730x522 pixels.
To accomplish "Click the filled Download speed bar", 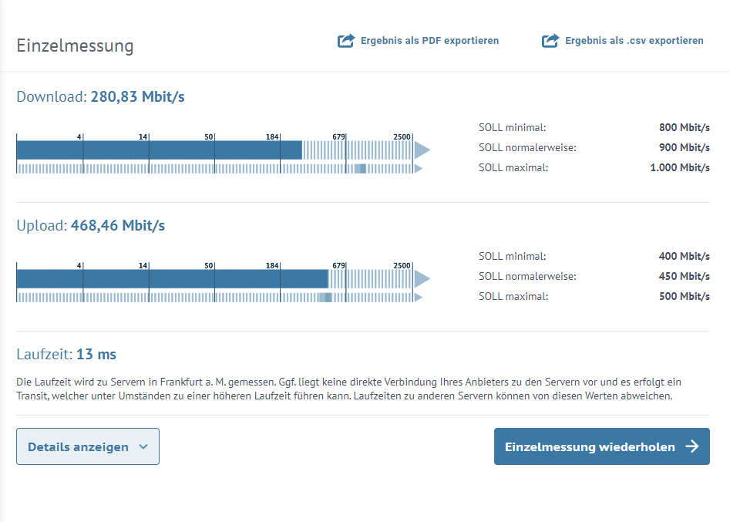I will pos(159,150).
